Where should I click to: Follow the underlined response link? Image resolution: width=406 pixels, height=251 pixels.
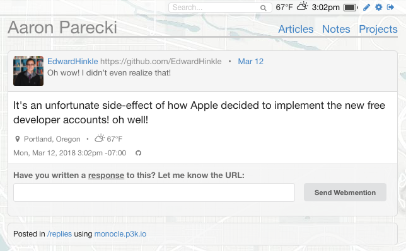106,176
